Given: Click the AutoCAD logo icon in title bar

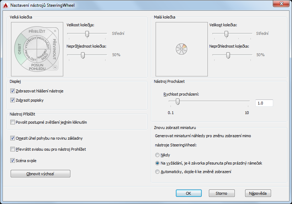Looking at the screenshot, I should click(x=6, y=5).
